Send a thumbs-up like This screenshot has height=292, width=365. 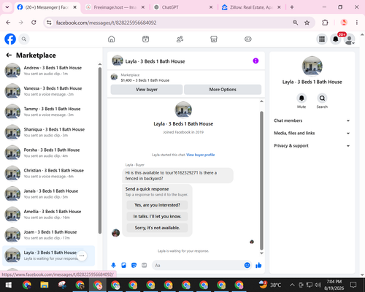tap(258, 265)
